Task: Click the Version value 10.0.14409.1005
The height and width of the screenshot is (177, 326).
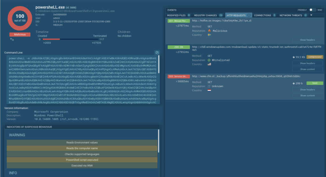Action: click(66, 119)
